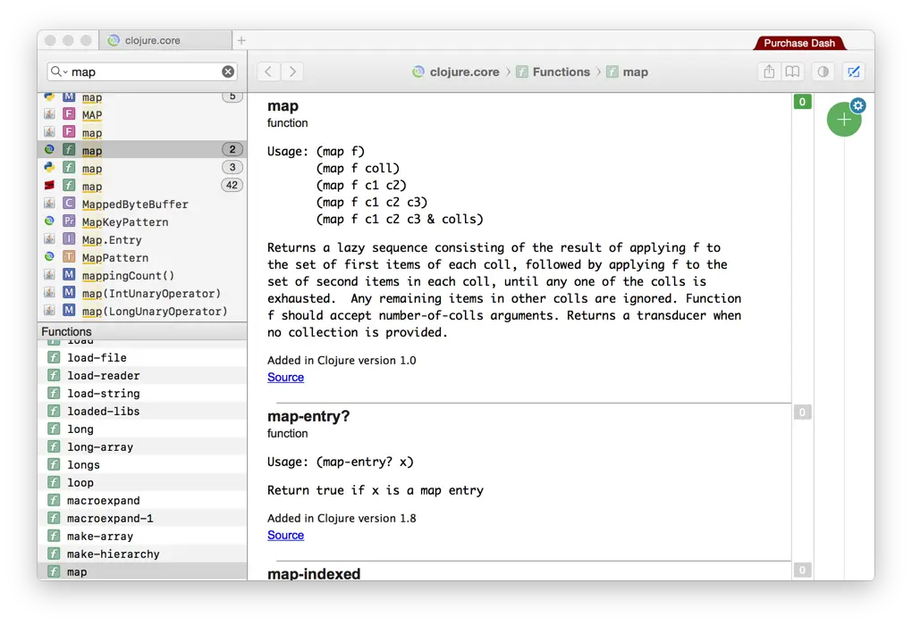Click the map-indexed heading
This screenshot has height=625, width=912.
coord(314,573)
